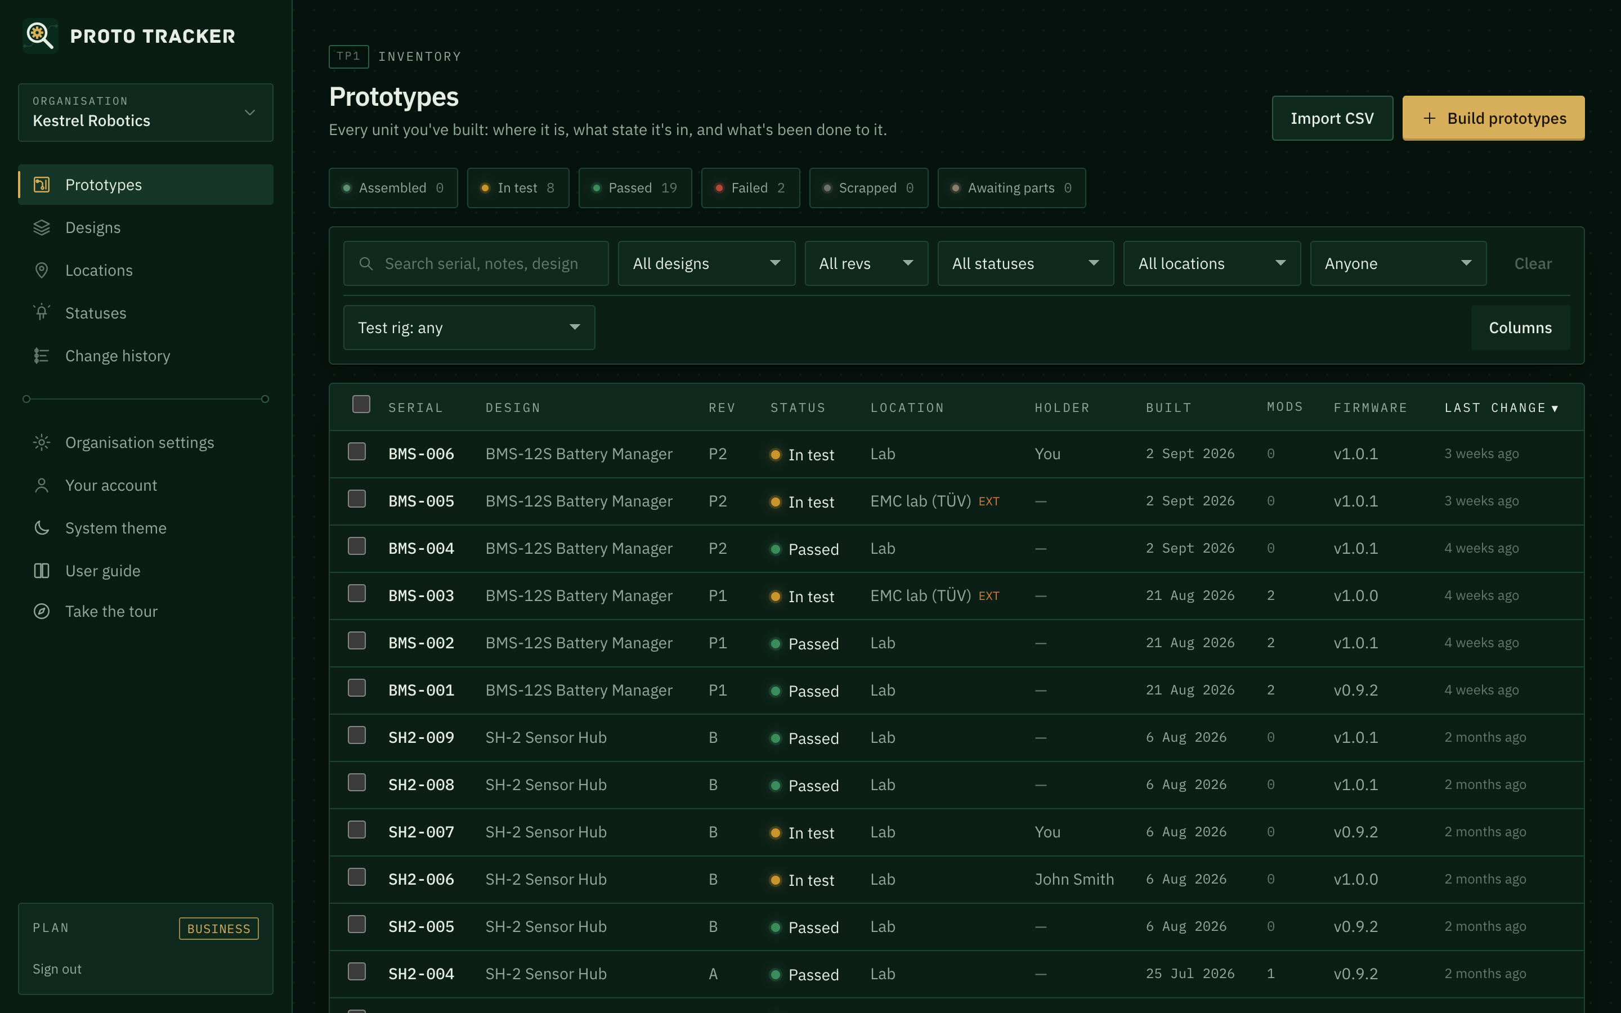Screen dimensions: 1621x1013
Task: Click the BUSINESS plan badge
Action: pyautogui.click(x=218, y=929)
